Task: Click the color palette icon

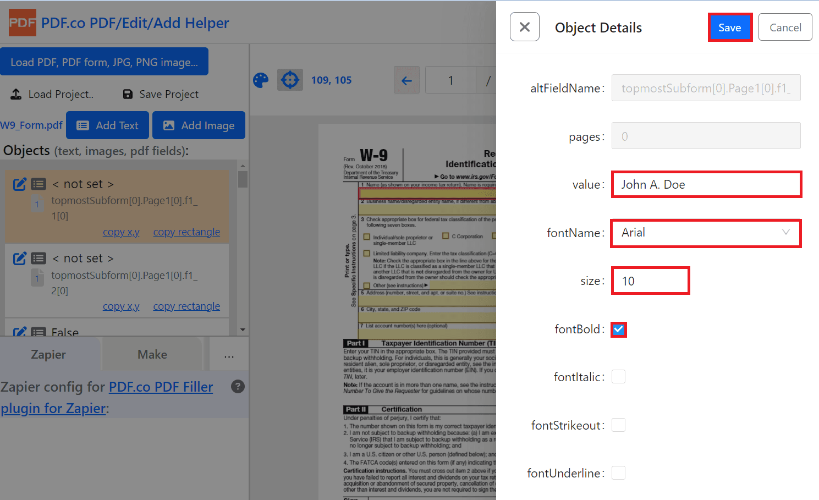Action: 261,80
